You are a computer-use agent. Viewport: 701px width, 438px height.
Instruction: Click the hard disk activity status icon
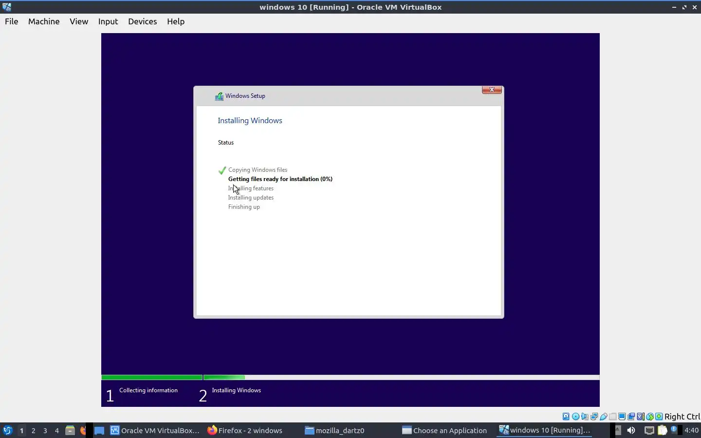[x=566, y=417]
